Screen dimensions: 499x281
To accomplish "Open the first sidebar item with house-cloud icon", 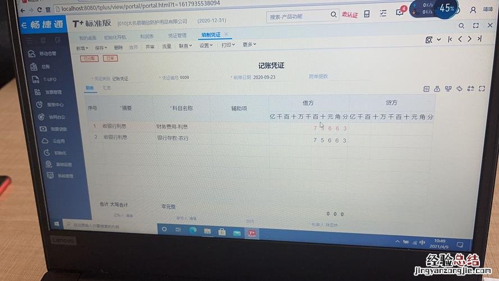I will (31, 53).
